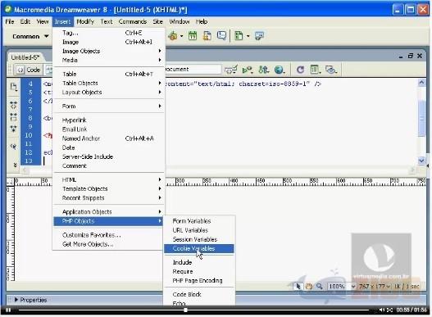Click Get More Objects... entry
The height and width of the screenshot is (317, 432).
(108, 244)
